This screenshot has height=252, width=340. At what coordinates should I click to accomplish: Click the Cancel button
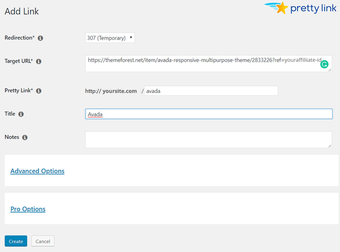(43, 241)
